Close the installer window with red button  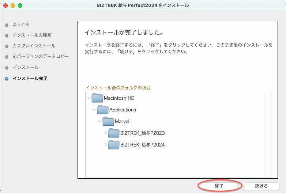(x=5, y=5)
